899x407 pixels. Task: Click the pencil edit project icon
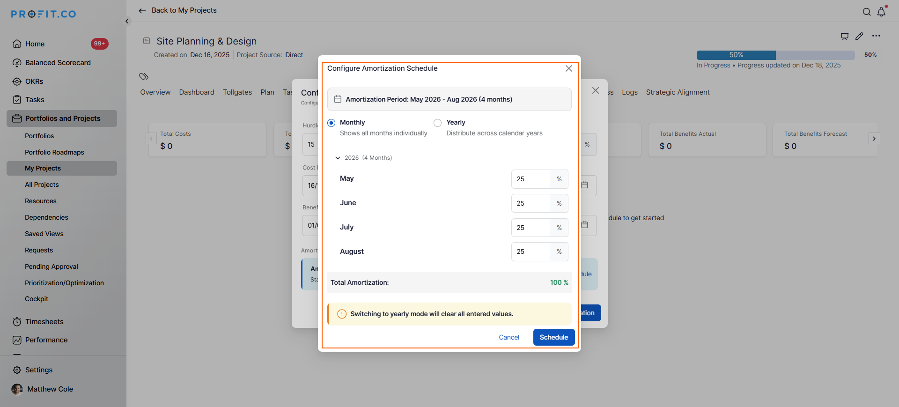859,36
